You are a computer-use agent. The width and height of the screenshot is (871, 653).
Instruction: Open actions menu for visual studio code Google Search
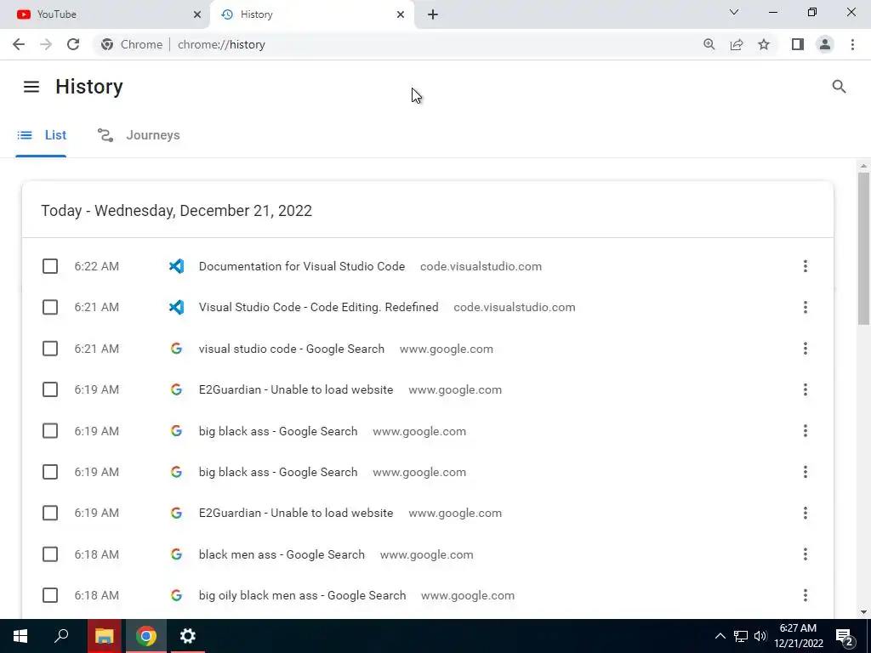(805, 349)
